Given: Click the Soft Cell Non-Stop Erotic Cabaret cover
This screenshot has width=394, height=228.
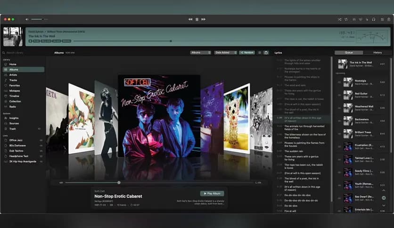Looking at the screenshot, I should tap(159, 116).
